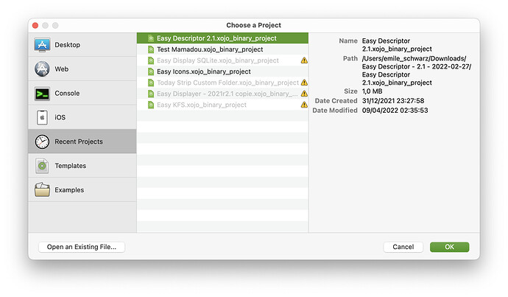Select the Console terminal icon
This screenshot has height=297, width=508.
[42, 94]
